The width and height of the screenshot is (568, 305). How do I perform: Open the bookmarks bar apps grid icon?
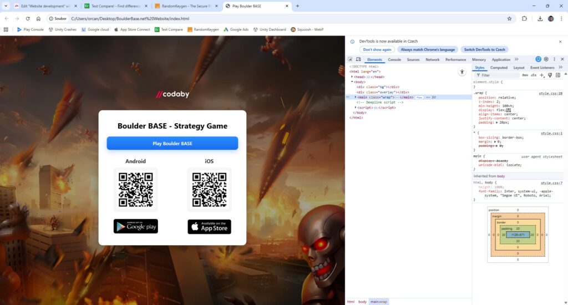click(6, 29)
